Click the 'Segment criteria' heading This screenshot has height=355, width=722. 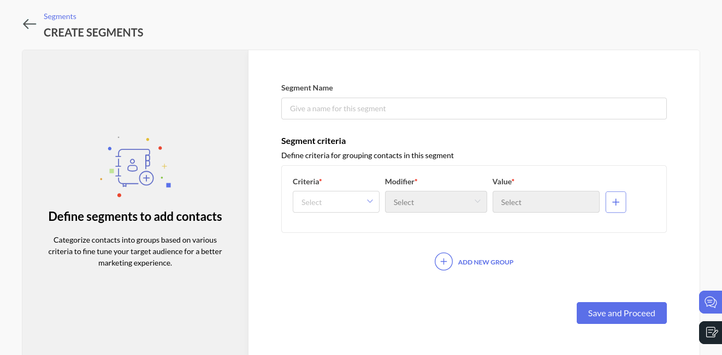[x=313, y=141]
